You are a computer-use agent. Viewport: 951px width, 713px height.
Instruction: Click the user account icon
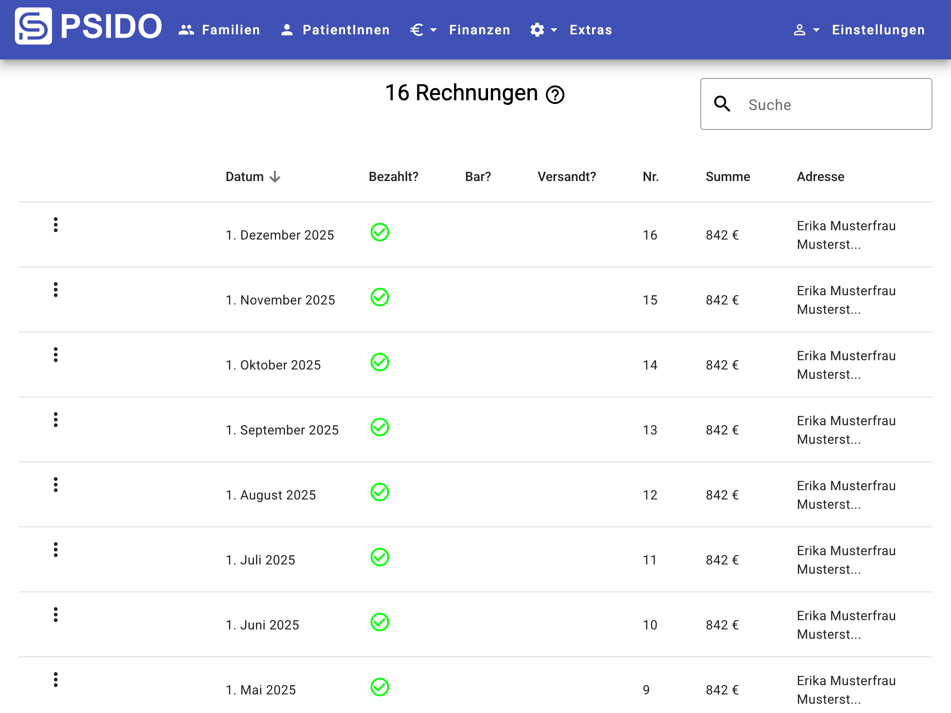point(800,30)
